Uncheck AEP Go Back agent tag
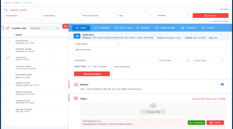Viewport: 233px width, 129px height. 89,67
